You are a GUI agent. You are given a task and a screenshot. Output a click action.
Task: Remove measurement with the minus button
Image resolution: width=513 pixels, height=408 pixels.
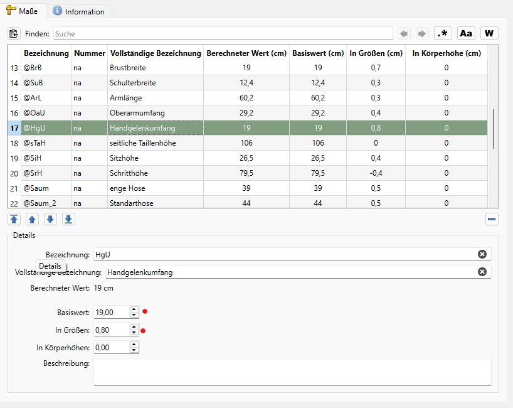pos(492,219)
